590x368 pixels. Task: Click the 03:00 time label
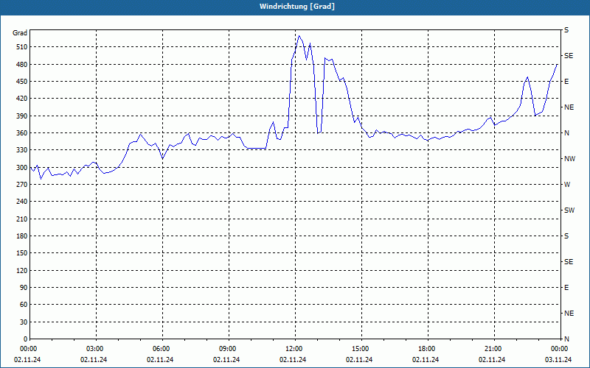click(x=94, y=349)
